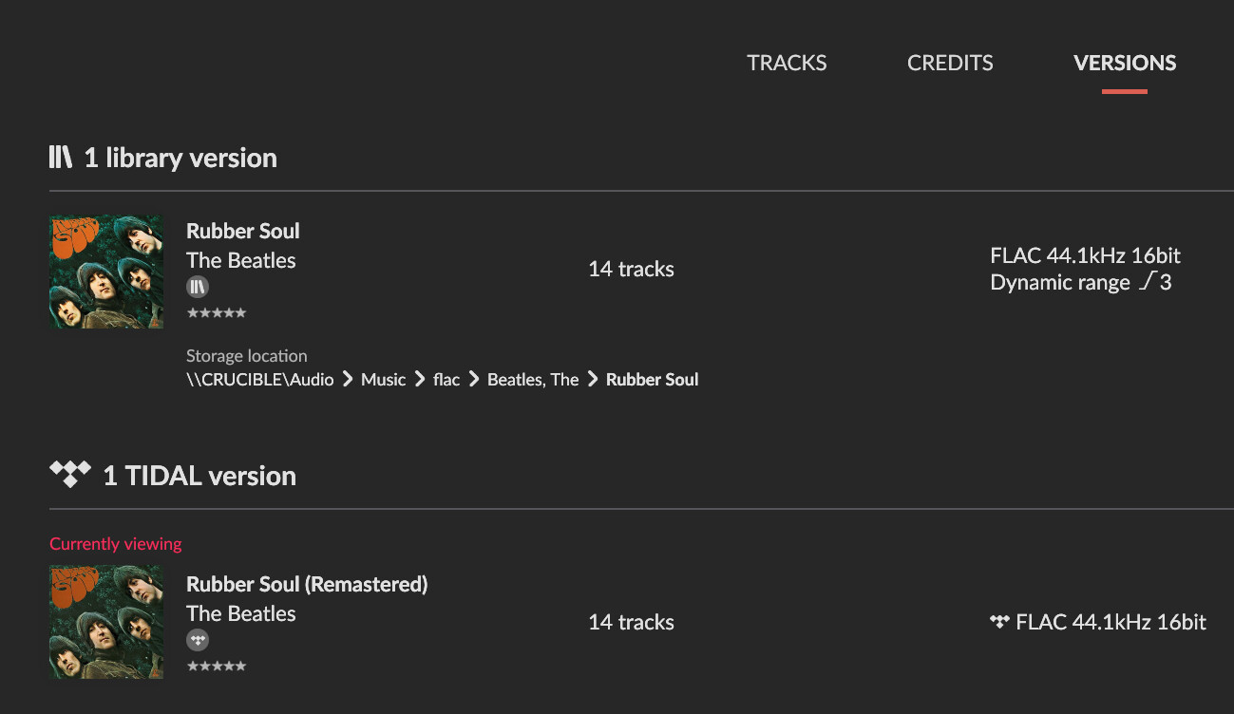Viewport: 1234px width, 714px height.
Task: Click the library shelf icon beside "1 library version"
Action: pos(60,157)
